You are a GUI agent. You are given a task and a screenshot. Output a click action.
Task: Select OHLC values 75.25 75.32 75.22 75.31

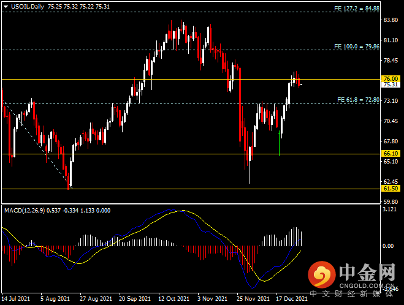point(78,7)
